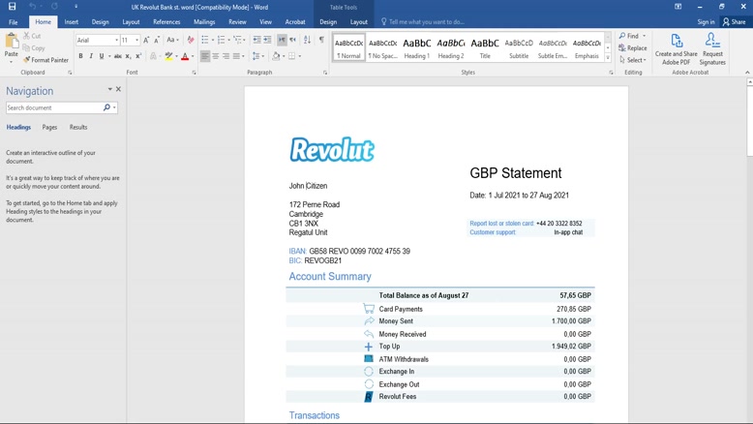This screenshot has height=424, width=753.
Task: Apply a numbered list with the Numbering icon
Action: tap(221, 40)
